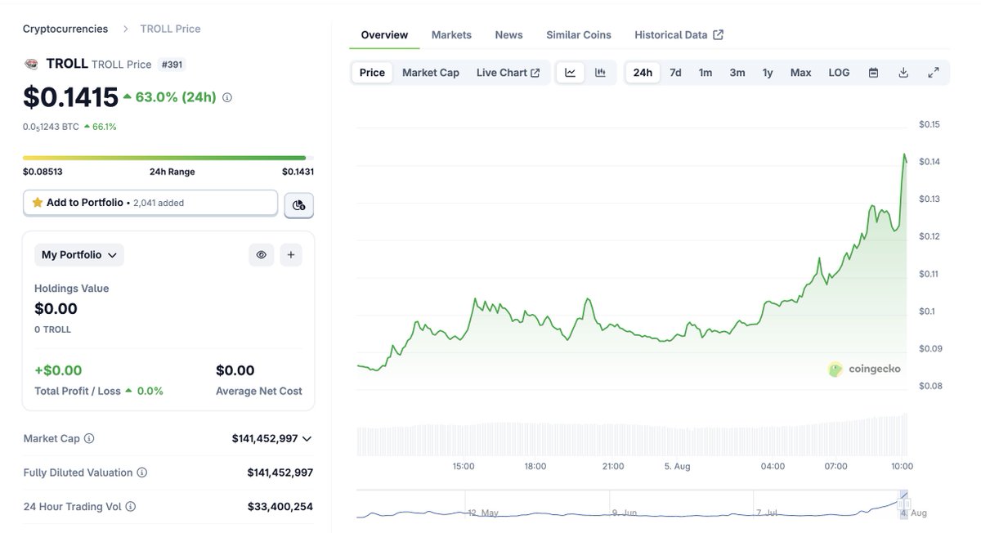This screenshot has height=533, width=981.
Task: Click Add to Portfolio button
Action: pyautogui.click(x=150, y=203)
